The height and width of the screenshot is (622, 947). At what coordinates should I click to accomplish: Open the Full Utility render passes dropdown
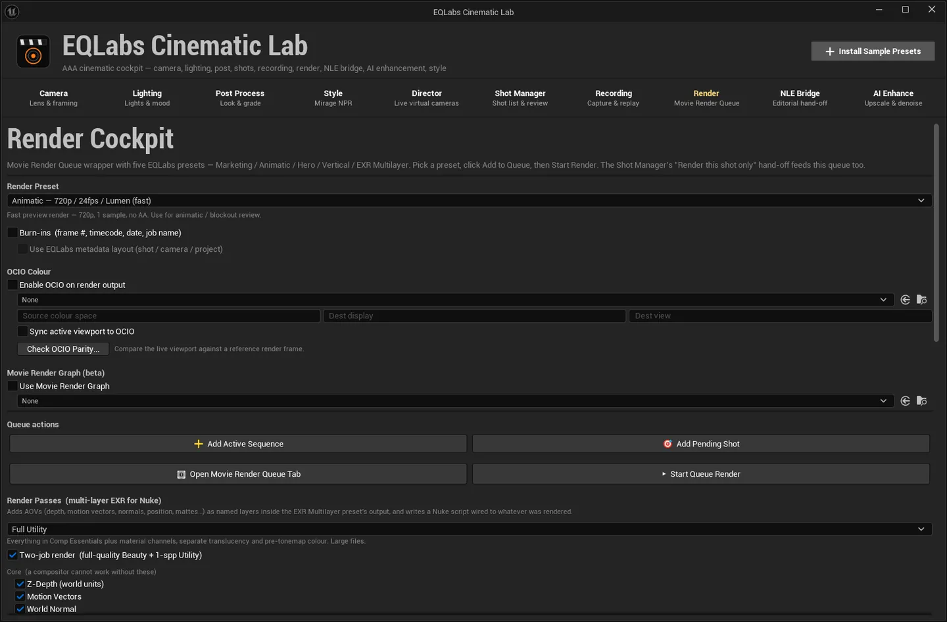click(x=469, y=529)
